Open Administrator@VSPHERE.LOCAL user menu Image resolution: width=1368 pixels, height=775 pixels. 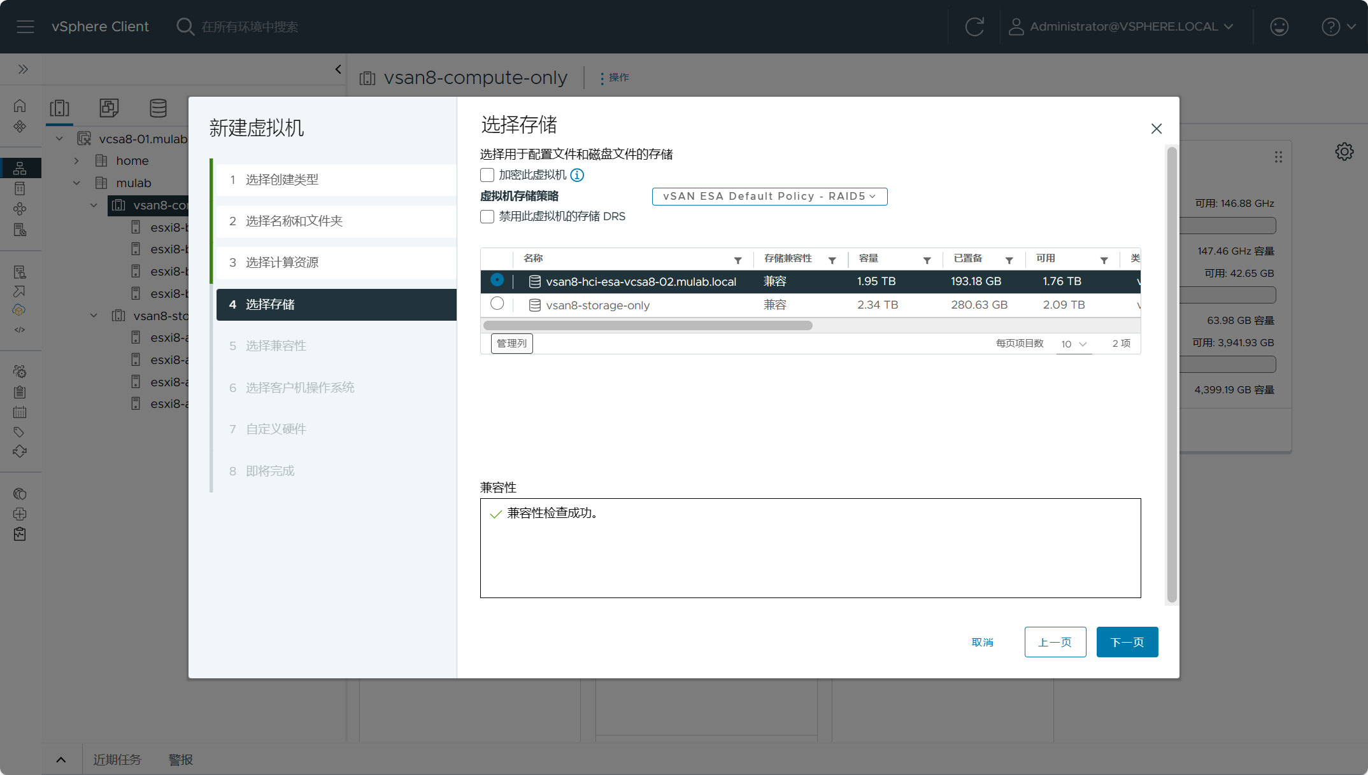click(1121, 27)
